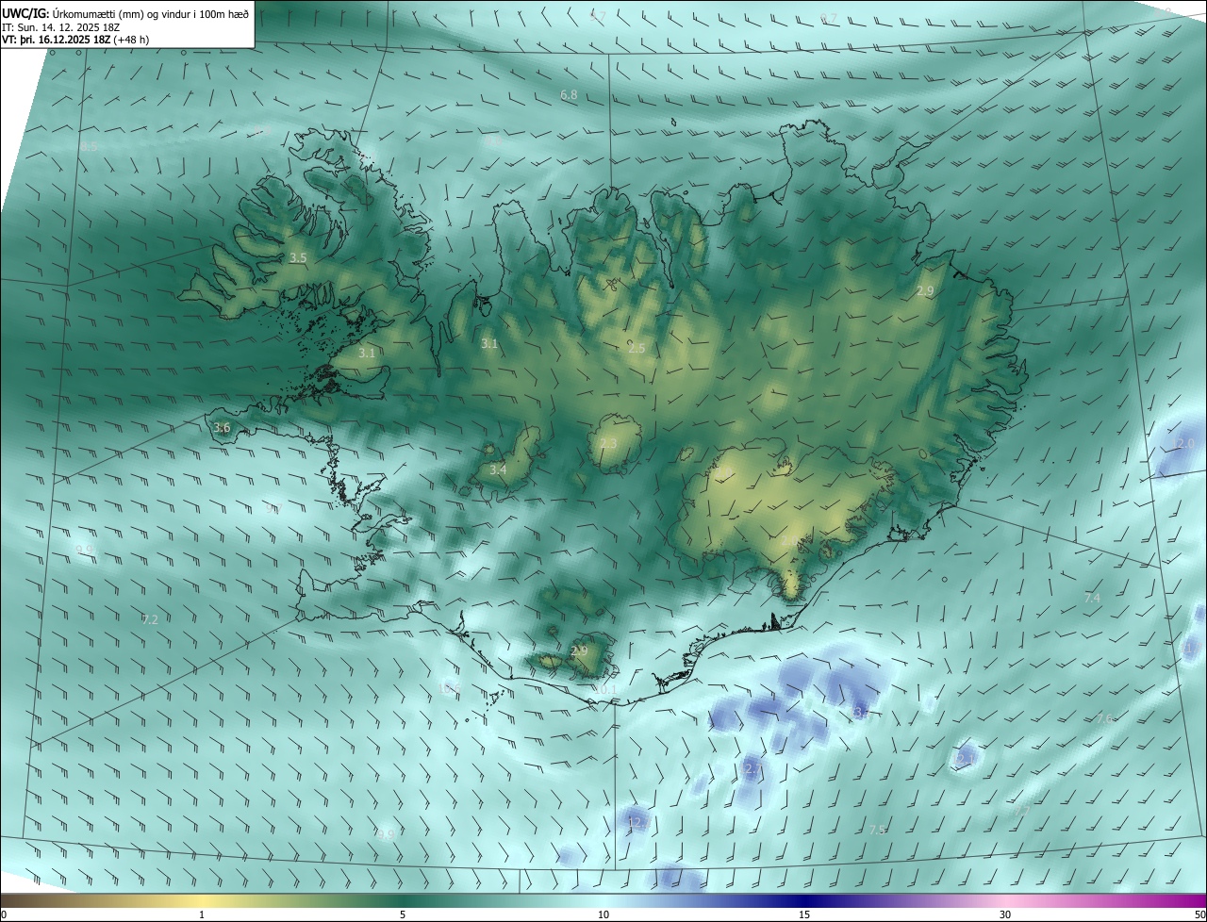Image resolution: width=1207 pixels, height=922 pixels.
Task: Click the valid time line 'VT: þri. 16.12.2025 18Z (+48 h)'
Action: [74, 40]
